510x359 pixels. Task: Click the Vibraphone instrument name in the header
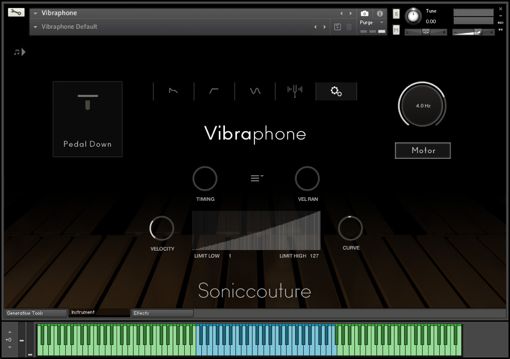(59, 13)
